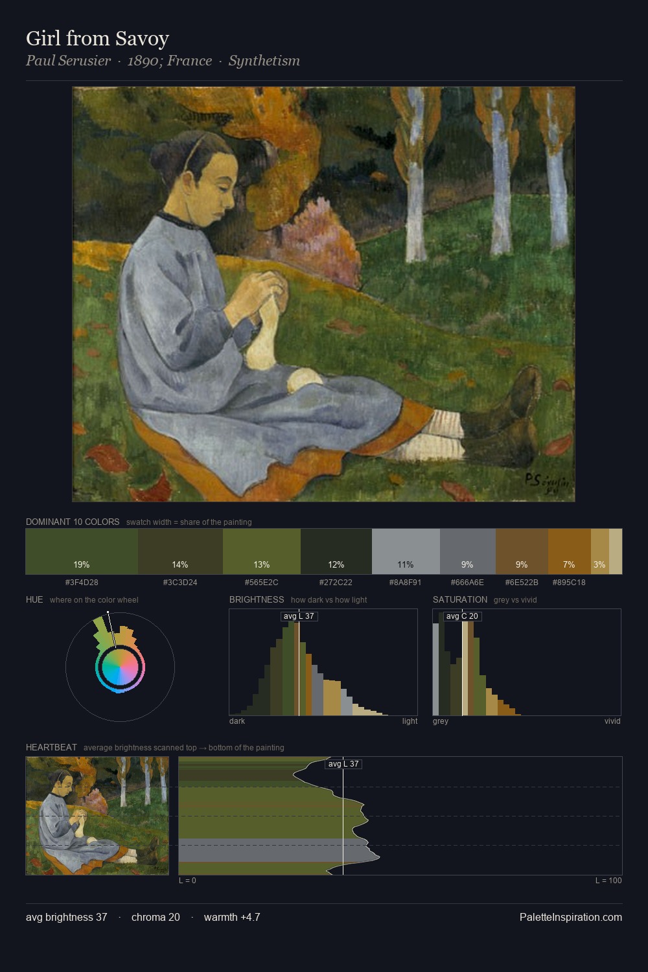This screenshot has height=972, width=648.
Task: Click the chroma 20 footer stat
Action: point(156,918)
